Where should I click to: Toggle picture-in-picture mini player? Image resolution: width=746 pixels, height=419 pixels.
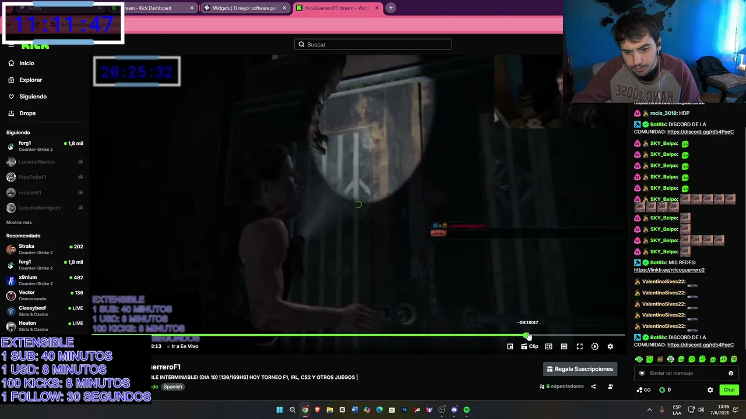click(x=510, y=346)
